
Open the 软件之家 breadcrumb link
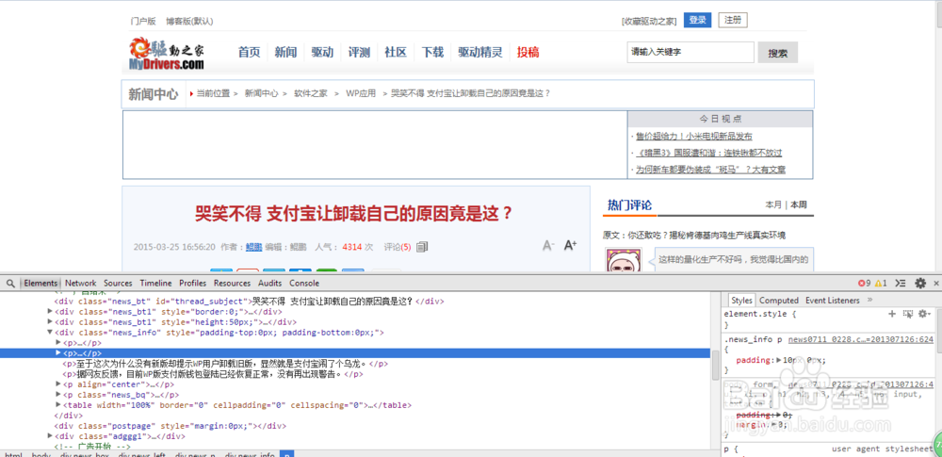(x=311, y=94)
